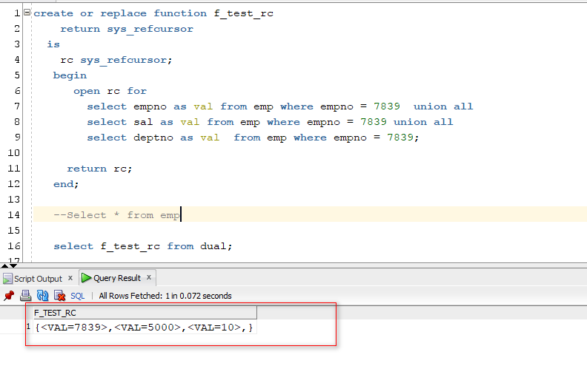This screenshot has width=587, height=366.
Task: Click the 'return sys_refcursor' line
Action: click(x=127, y=29)
